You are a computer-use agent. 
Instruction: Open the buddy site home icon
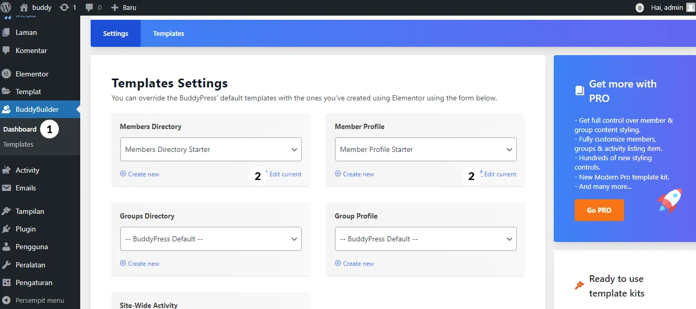pos(24,7)
